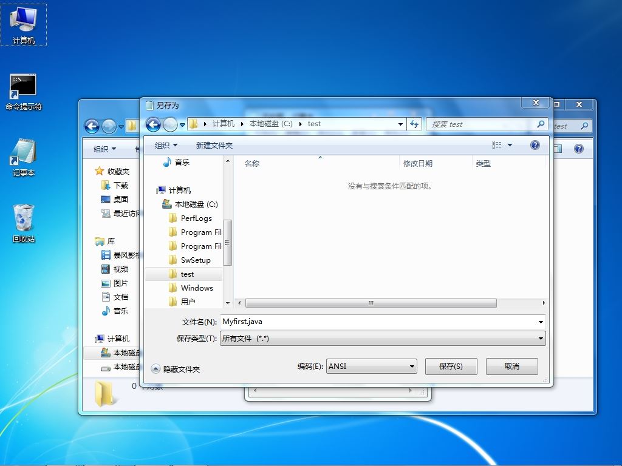Screen dimensions: 622x466
Task: Select 桌面 in the Explorer sidebar
Action: pyautogui.click(x=115, y=199)
